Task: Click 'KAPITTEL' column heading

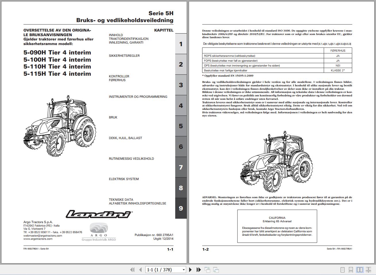Action: [164, 30]
